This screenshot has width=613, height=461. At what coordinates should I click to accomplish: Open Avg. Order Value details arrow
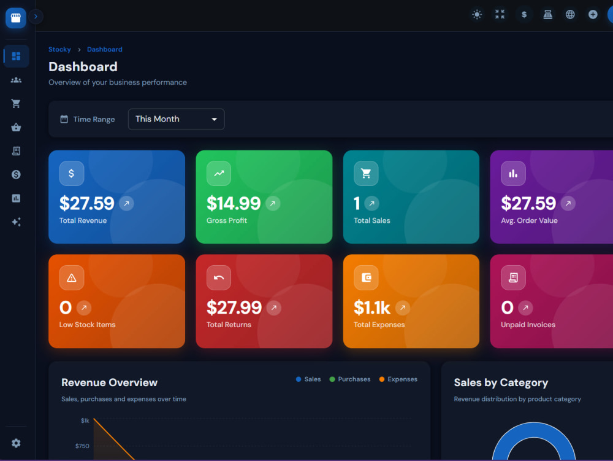(x=568, y=204)
